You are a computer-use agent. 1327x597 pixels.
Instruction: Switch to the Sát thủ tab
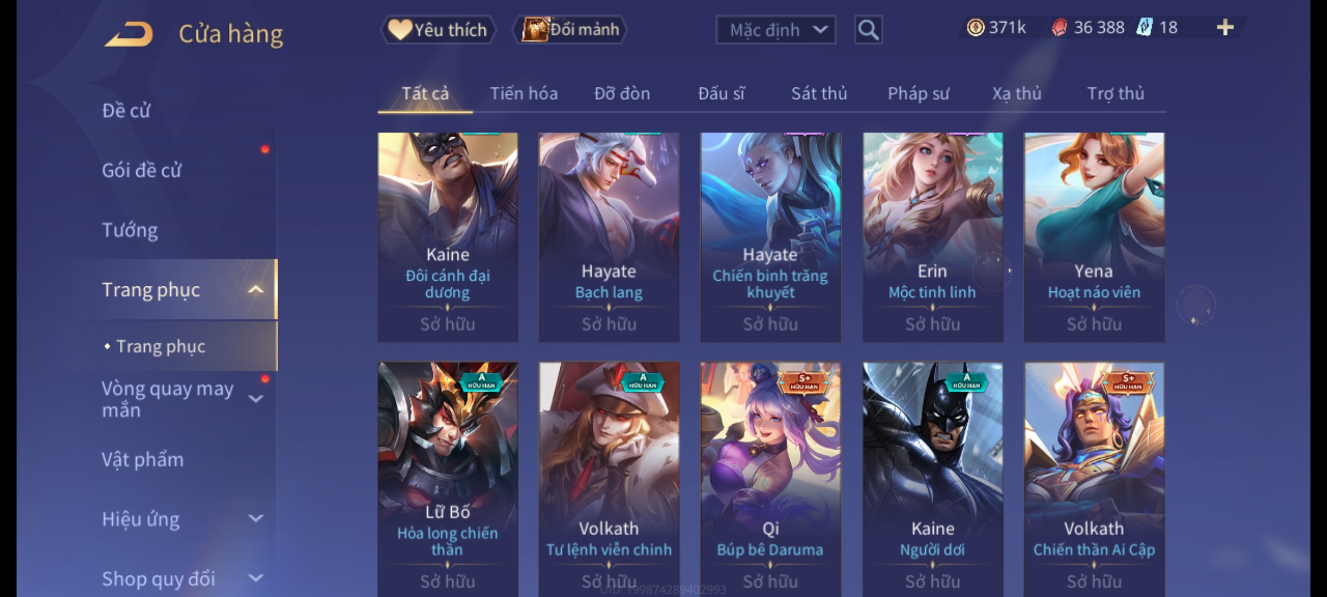point(819,93)
